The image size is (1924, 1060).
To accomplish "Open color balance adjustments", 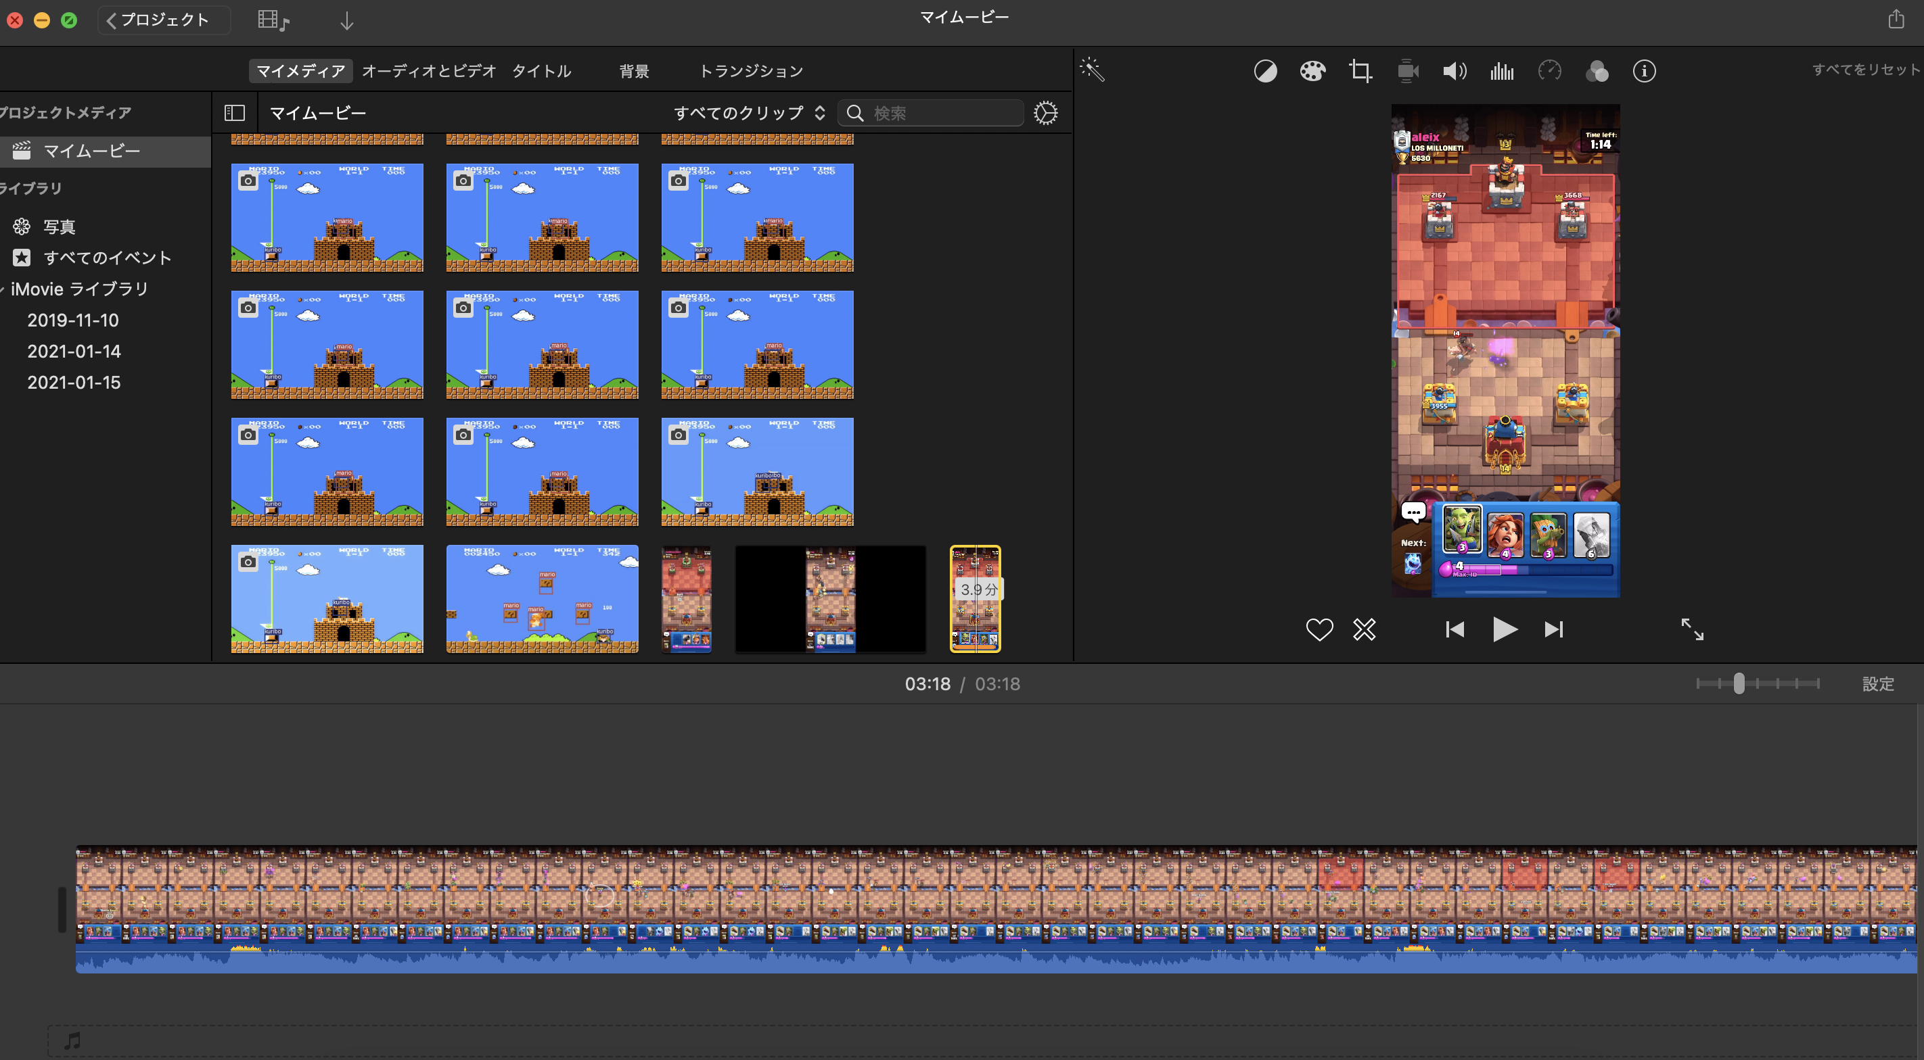I will (x=1265, y=72).
